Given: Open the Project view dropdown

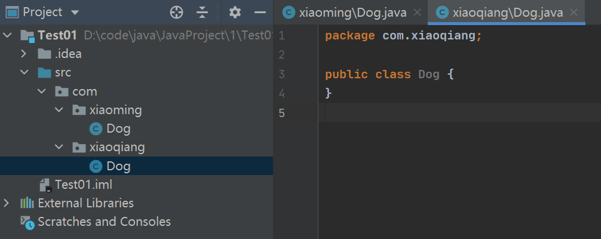Looking at the screenshot, I should pos(75,13).
